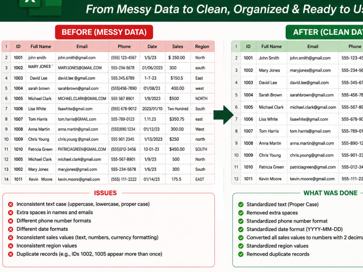The width and height of the screenshot is (363, 272).
Task: Click the date cell 1.11.23
Action: point(152,119)
